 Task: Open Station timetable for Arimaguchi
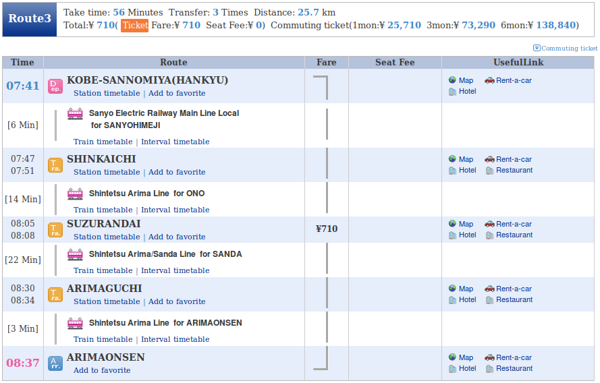coord(107,301)
